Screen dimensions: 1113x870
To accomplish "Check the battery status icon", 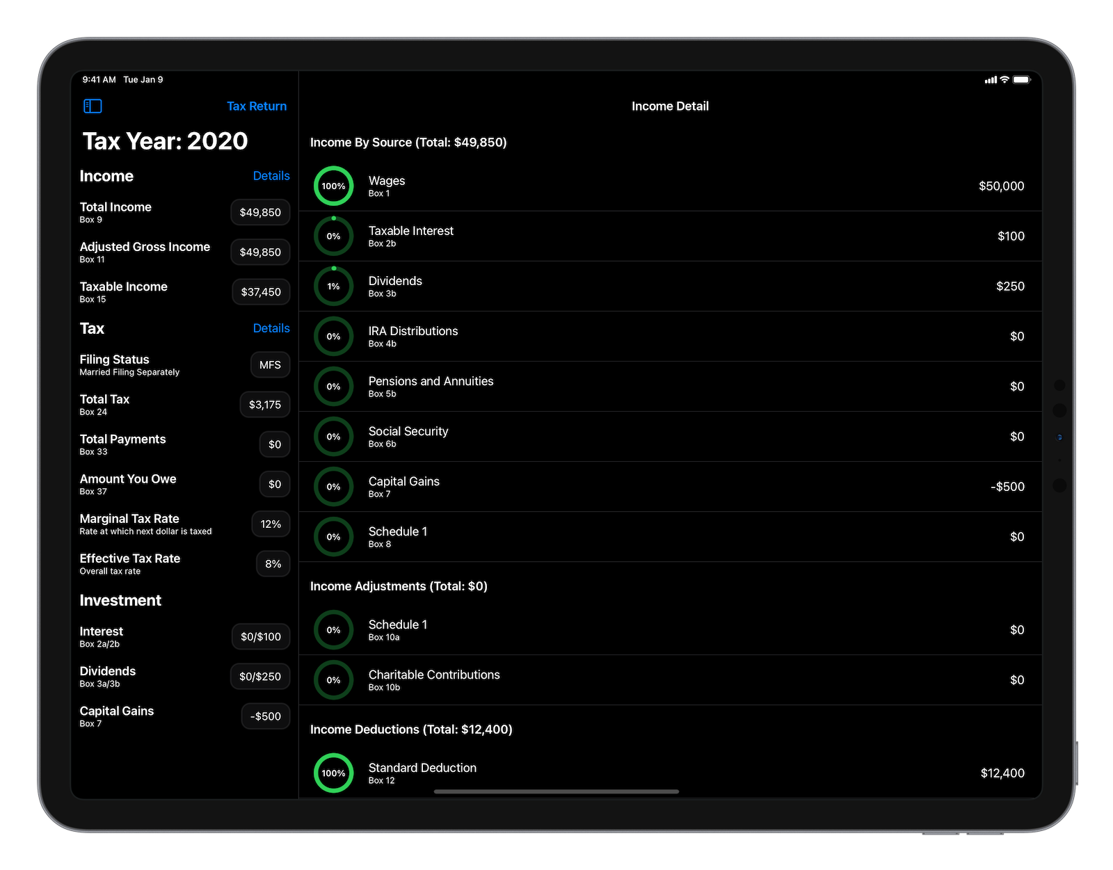I will 1022,80.
